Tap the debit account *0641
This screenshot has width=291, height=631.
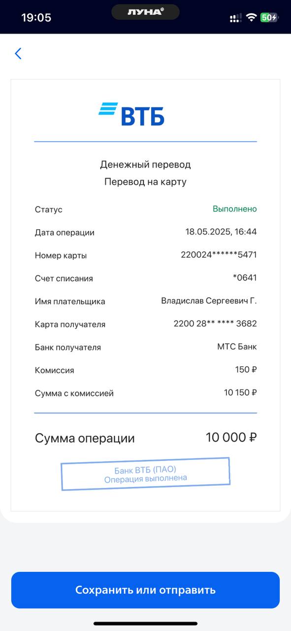[x=245, y=278]
